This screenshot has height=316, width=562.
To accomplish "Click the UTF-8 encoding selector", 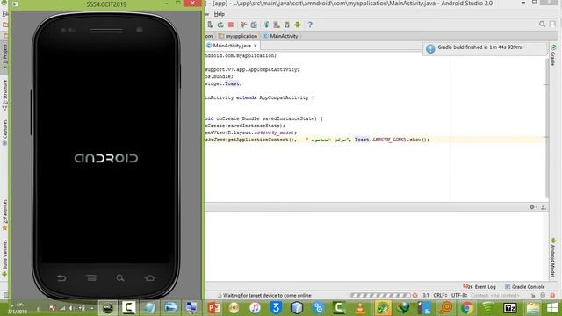I will 458,295.
